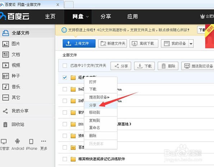Open the ZH folder icon
Screen dimensions: 214x167
73,101
